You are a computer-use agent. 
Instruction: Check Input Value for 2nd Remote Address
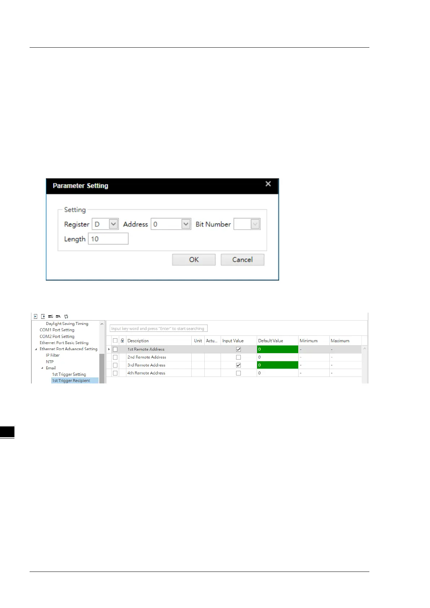(238, 357)
